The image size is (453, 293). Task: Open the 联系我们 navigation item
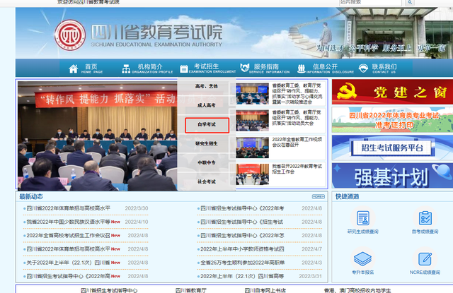[x=384, y=68]
